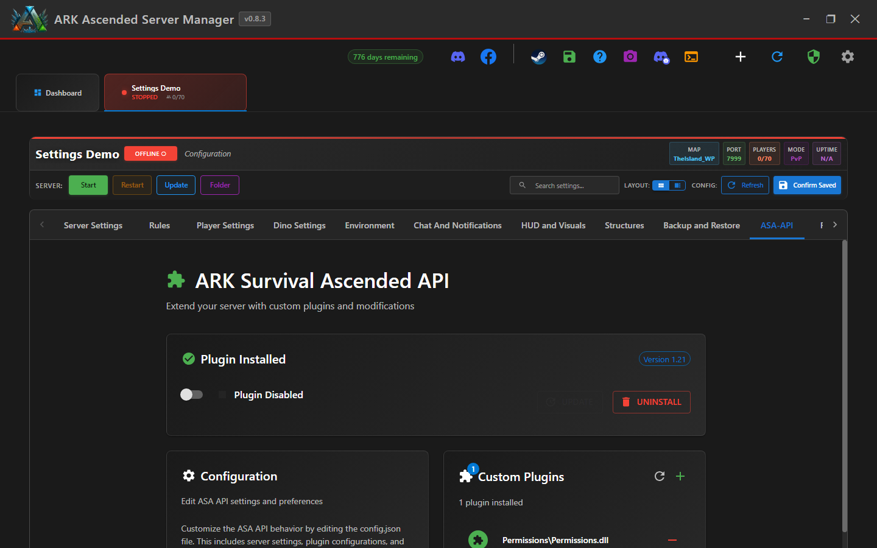877x548 pixels.
Task: Switch to the Rules tab
Action: coord(160,225)
